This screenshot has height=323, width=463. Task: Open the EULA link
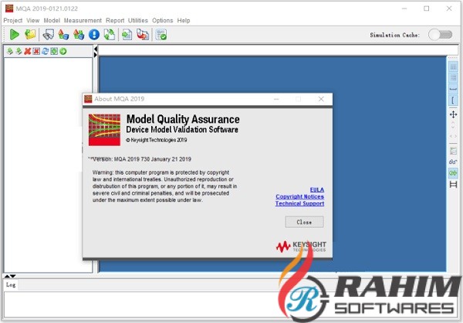point(317,189)
